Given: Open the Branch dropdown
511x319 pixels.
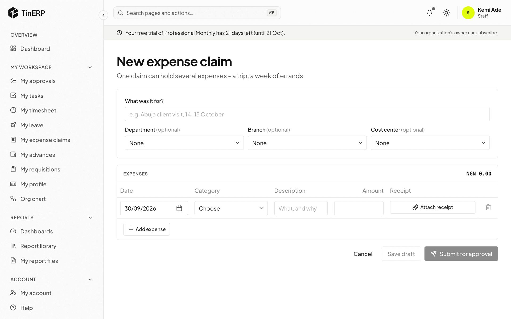Looking at the screenshot, I should (x=307, y=143).
